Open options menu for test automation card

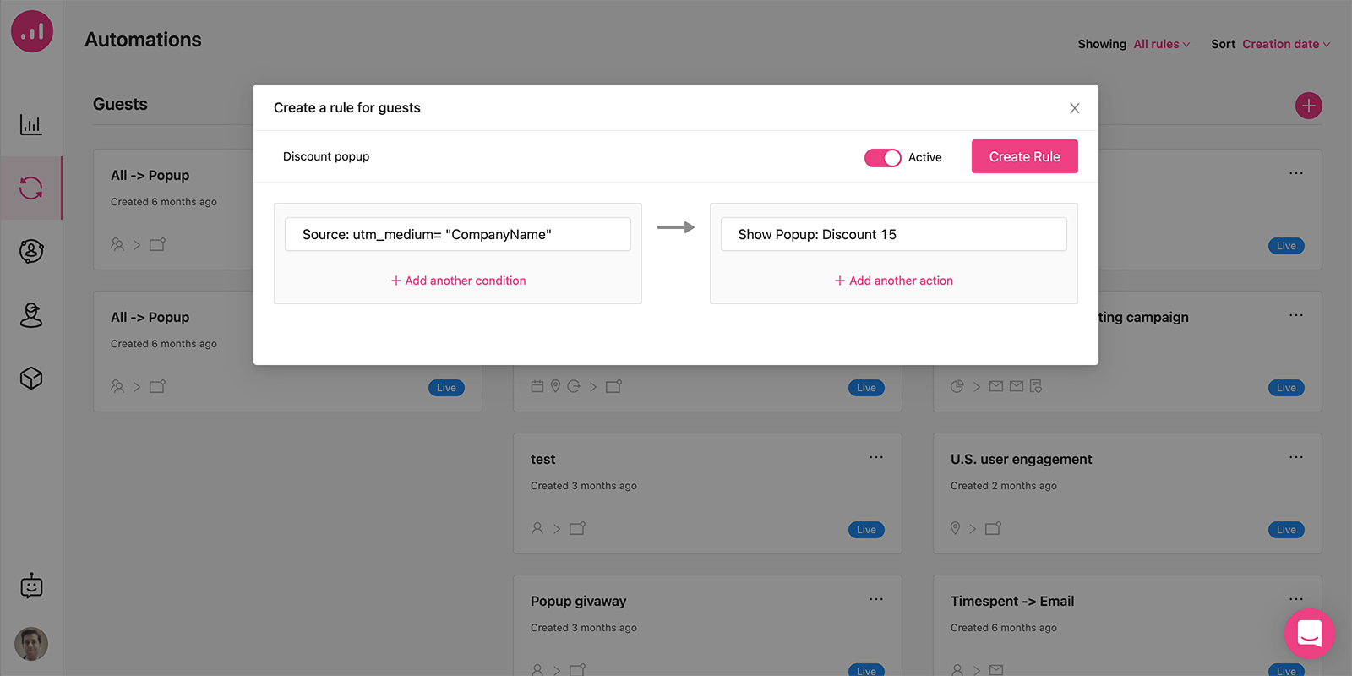(876, 457)
